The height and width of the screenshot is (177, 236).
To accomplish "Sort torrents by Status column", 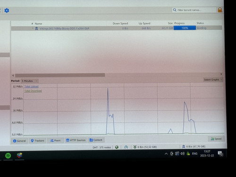I will 200,23.
